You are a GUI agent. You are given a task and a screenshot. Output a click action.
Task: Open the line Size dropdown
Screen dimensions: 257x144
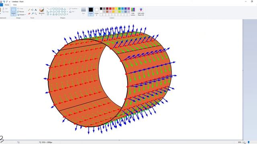84,12
